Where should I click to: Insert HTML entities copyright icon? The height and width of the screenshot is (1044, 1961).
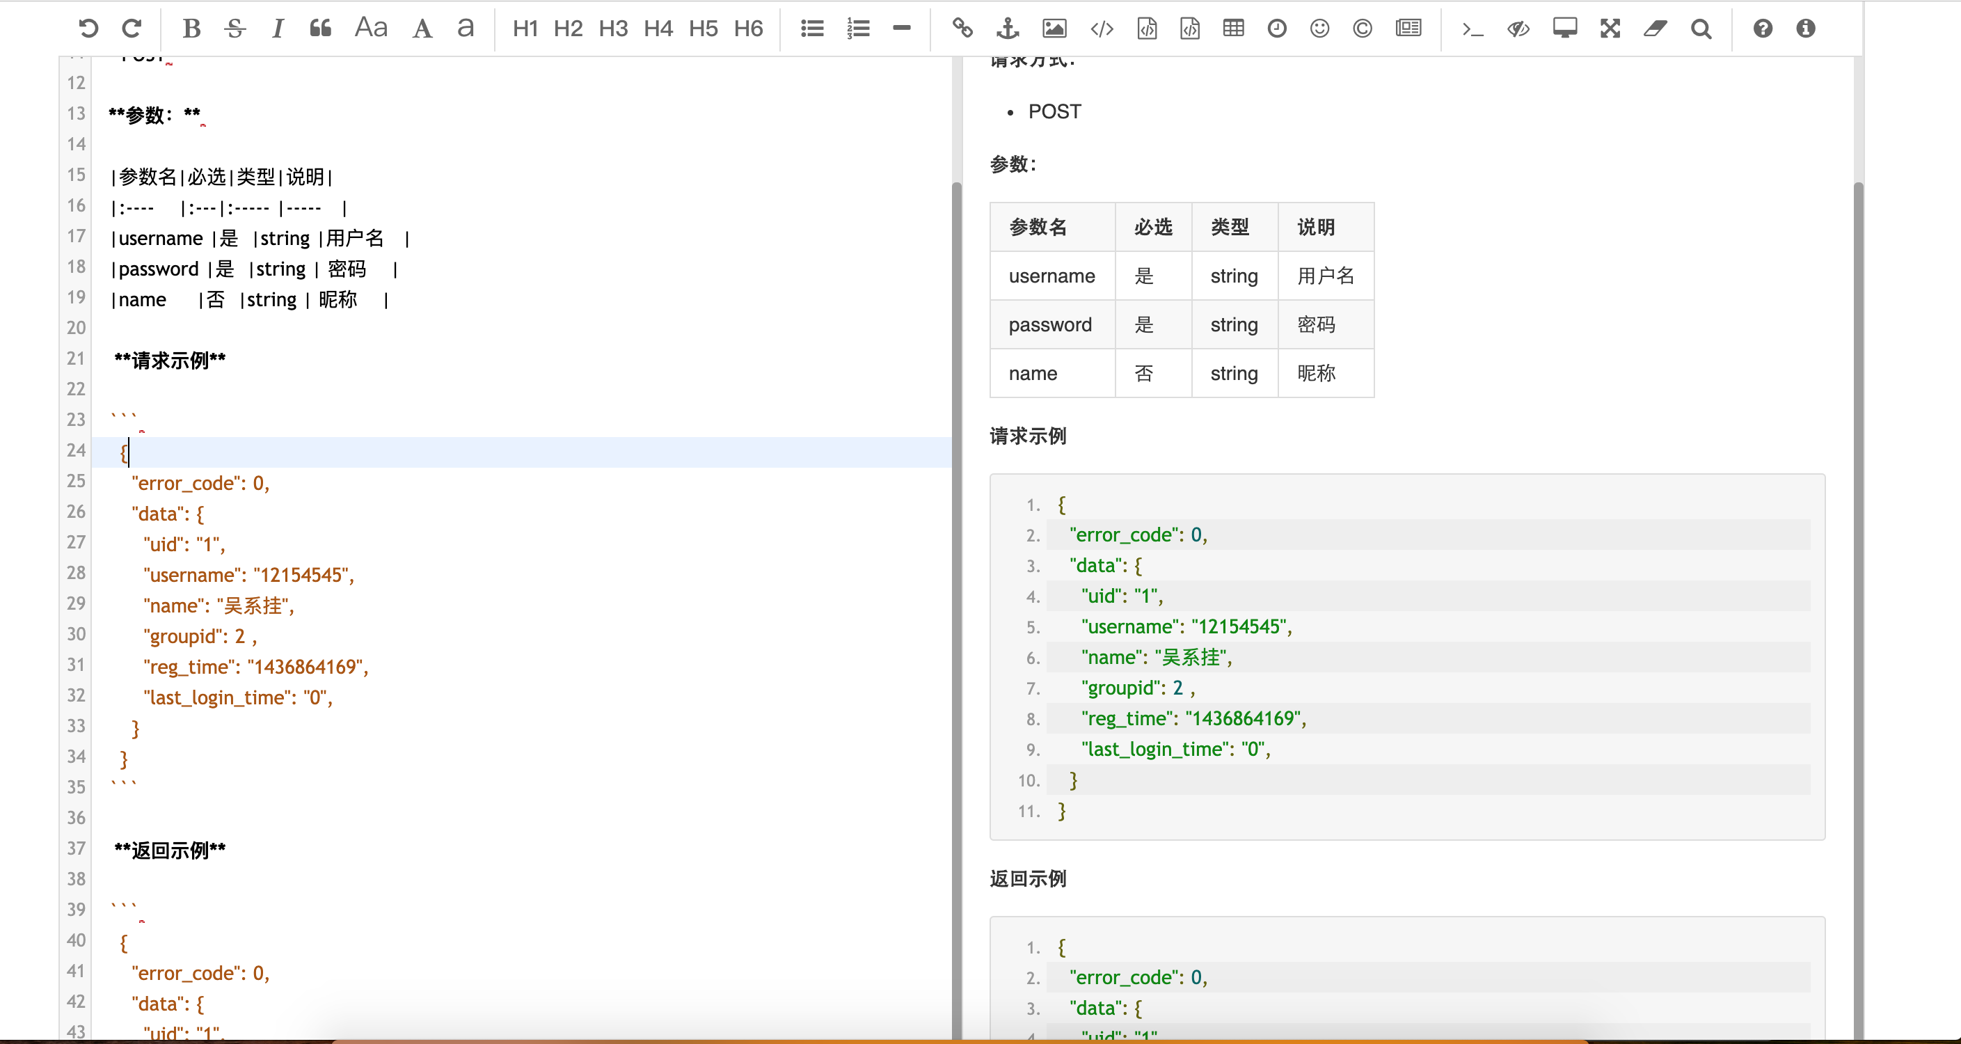(x=1362, y=29)
